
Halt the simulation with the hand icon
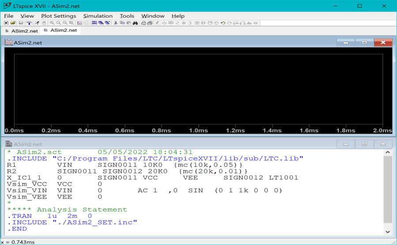[44, 23]
